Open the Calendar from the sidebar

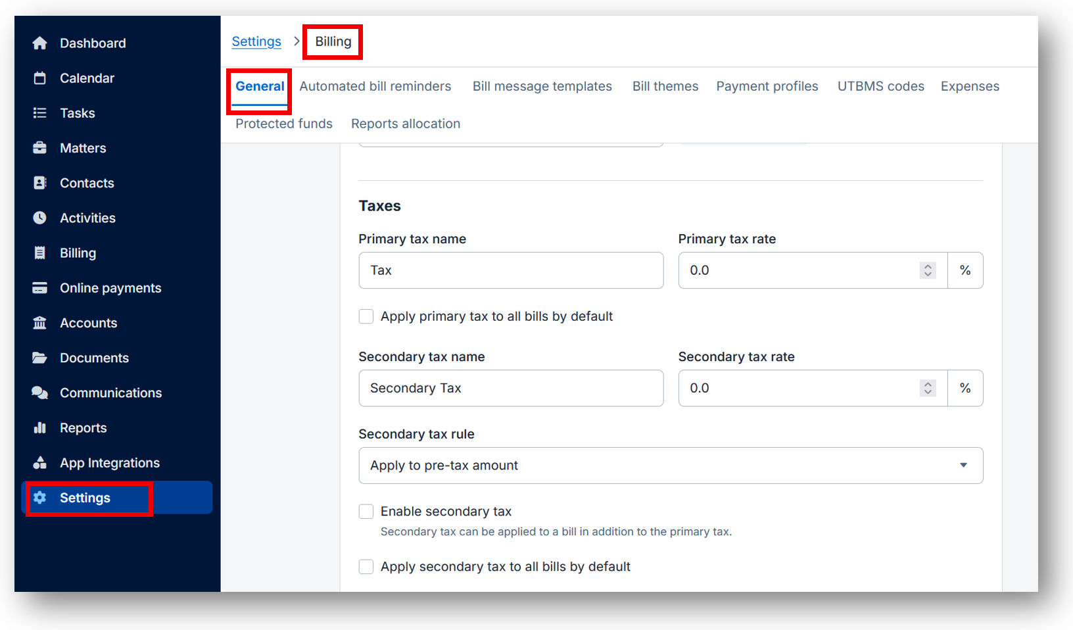tap(40, 78)
